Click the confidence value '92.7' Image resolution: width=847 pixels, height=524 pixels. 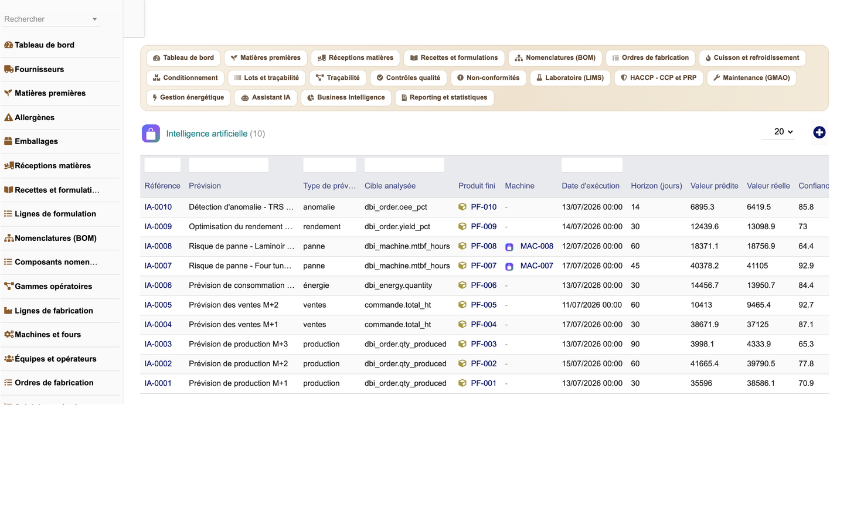click(806, 305)
